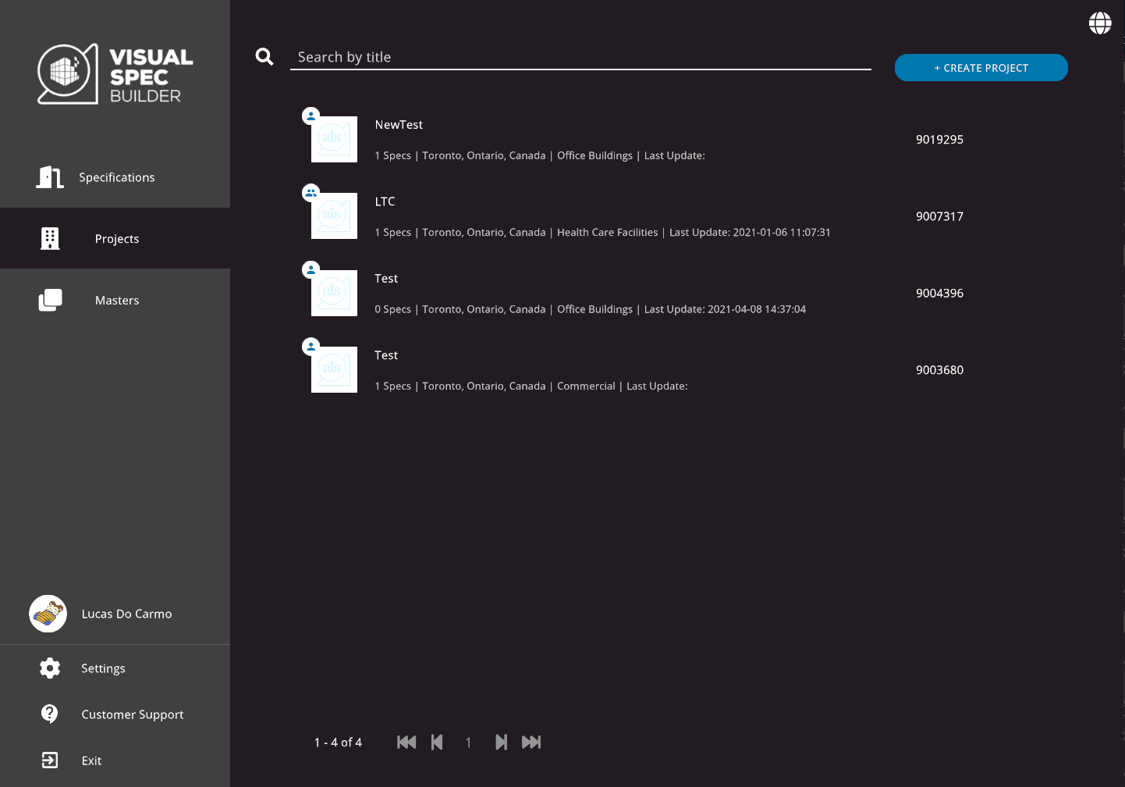Open the Specifications section

[115, 177]
